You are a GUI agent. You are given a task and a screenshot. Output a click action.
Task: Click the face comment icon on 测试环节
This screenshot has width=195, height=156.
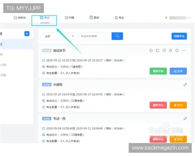164,50
